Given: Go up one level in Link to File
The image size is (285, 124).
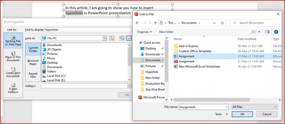Looking at the screenshot, I should point(155,23).
